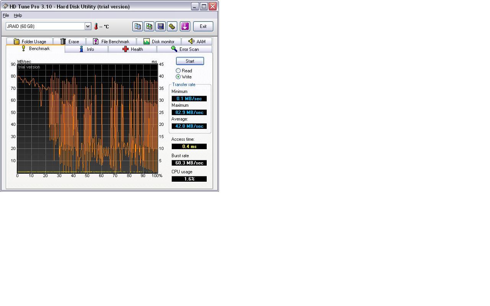Open the Disk monitor tab

(159, 41)
